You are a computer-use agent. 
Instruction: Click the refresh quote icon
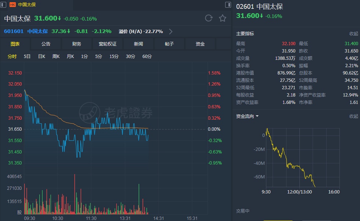[209, 18]
